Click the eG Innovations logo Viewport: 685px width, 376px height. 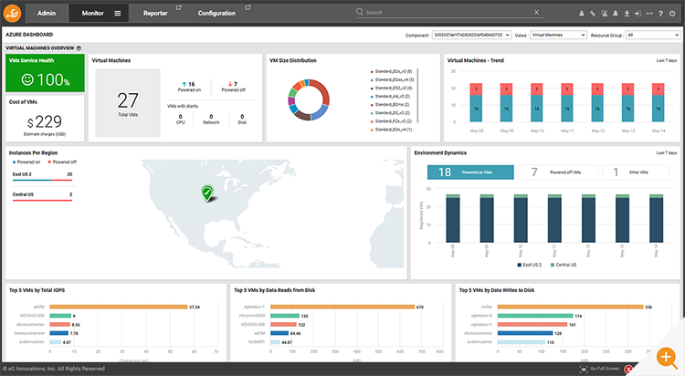coord(12,13)
